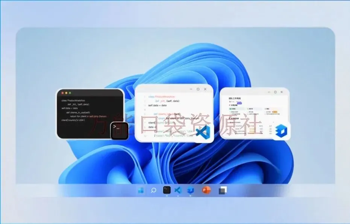Click the VS Code logo badge on the code window

(203, 131)
